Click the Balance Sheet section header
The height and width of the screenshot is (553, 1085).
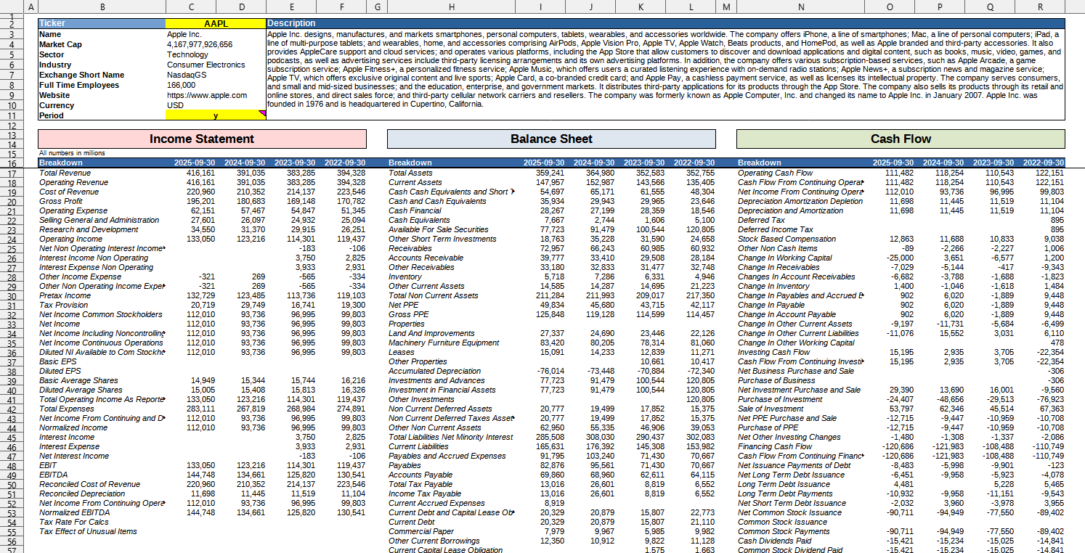tap(551, 139)
